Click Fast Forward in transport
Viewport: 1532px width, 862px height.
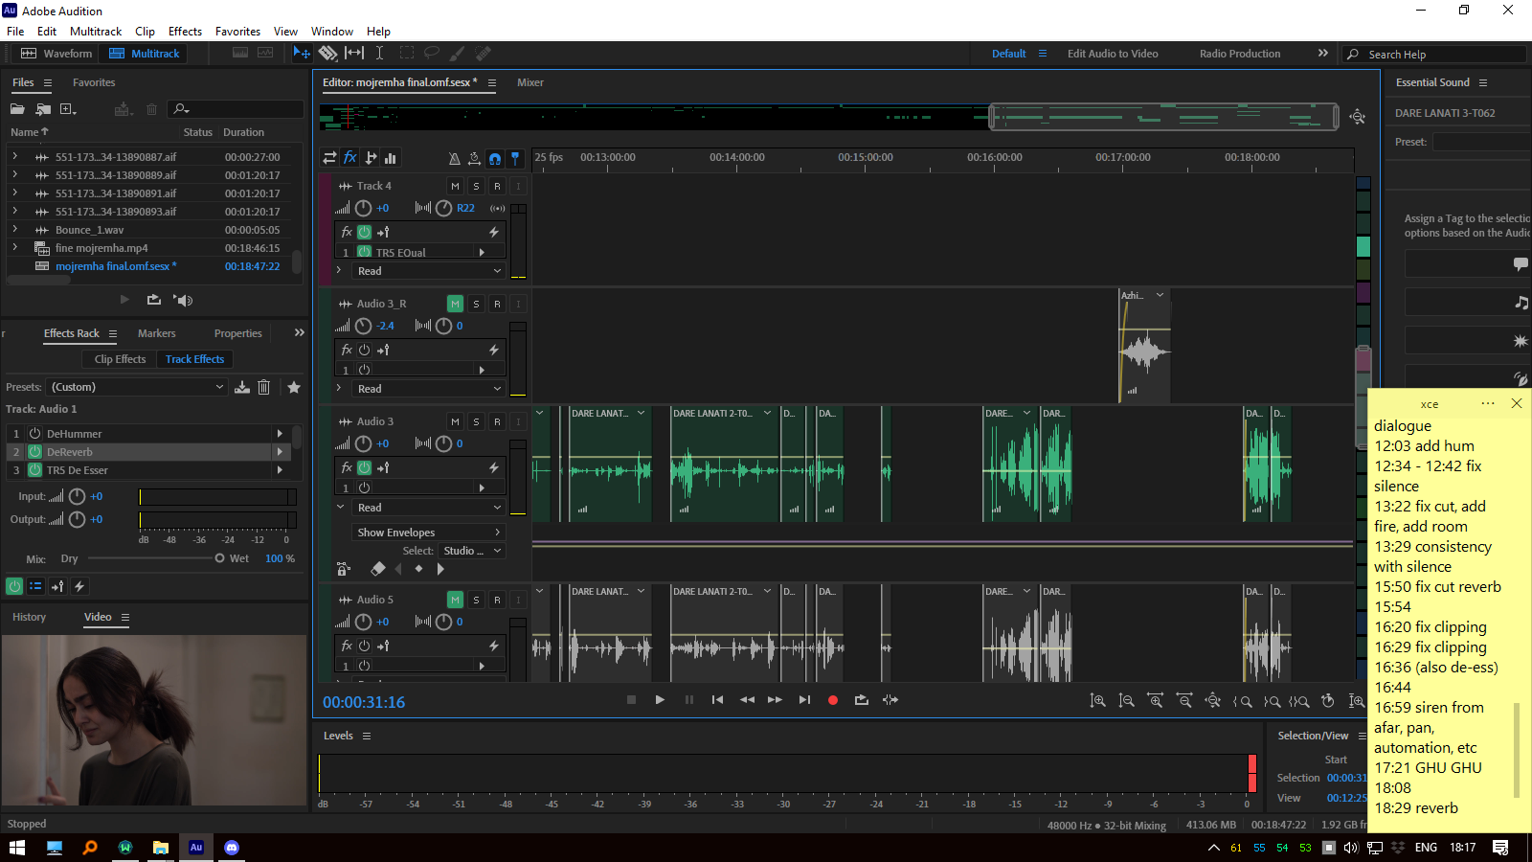point(776,700)
